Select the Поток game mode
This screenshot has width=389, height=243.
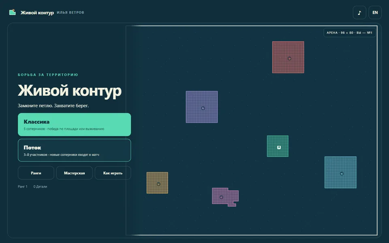(x=75, y=150)
